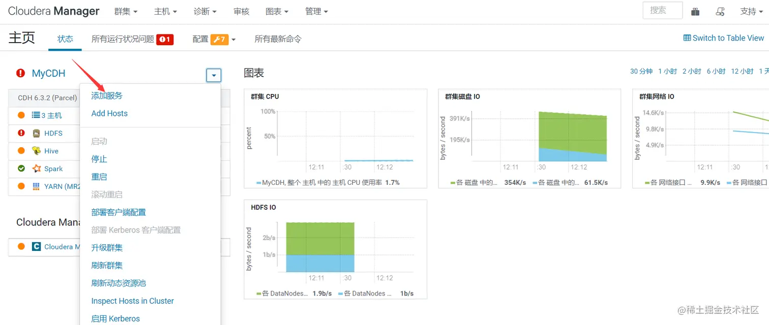Select 添加服务 in the cluster menu
The image size is (769, 325).
point(107,95)
